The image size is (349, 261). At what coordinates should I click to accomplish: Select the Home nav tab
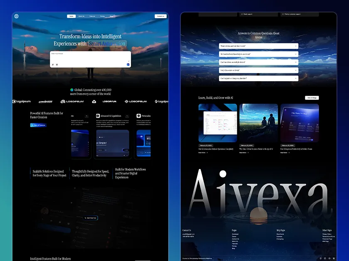tap(71, 16)
